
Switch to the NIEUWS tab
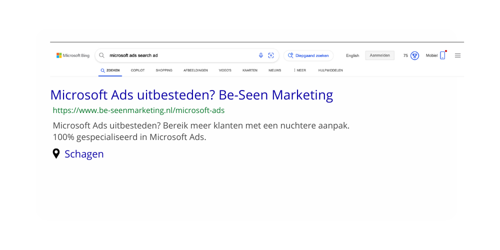pos(275,70)
